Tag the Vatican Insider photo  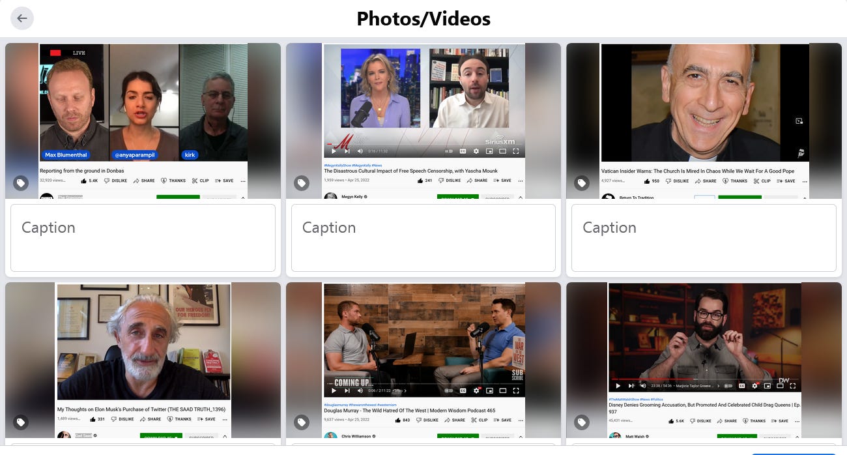coord(582,183)
